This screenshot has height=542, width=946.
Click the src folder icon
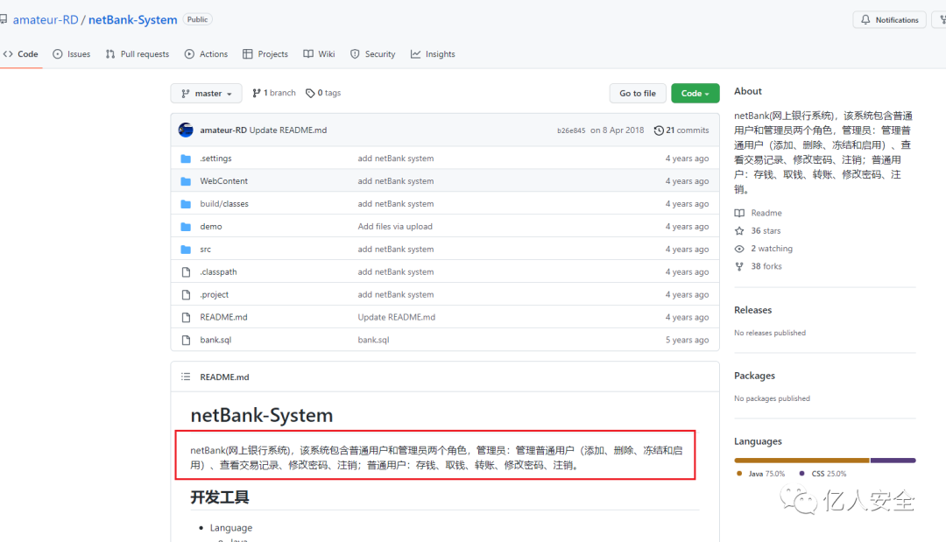click(x=186, y=250)
